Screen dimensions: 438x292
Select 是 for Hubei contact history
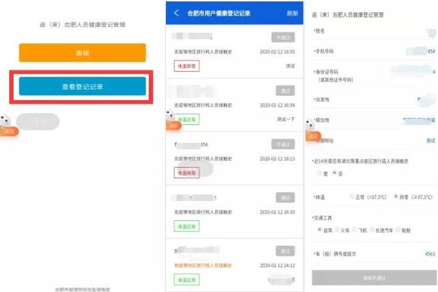point(324,173)
